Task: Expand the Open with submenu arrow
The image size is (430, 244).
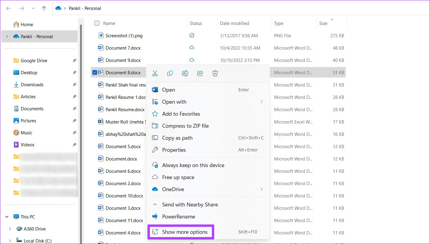Action: [x=261, y=102]
